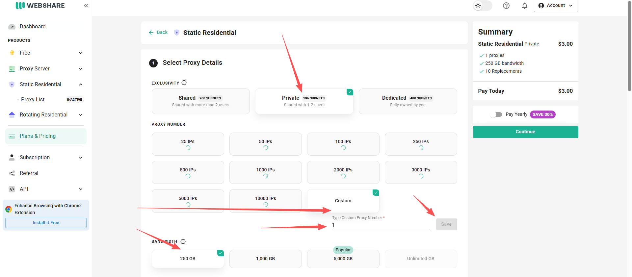Expand the Subscription chevron
632x277 pixels.
(x=81, y=158)
